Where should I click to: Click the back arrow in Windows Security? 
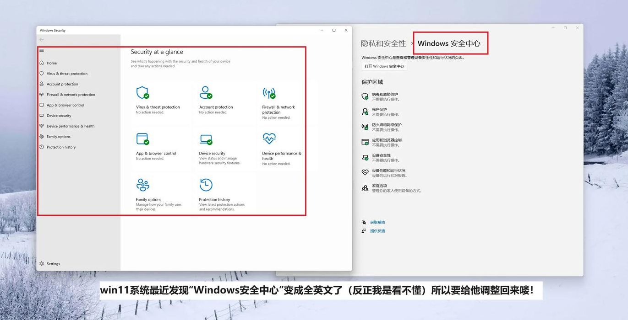tap(42, 40)
